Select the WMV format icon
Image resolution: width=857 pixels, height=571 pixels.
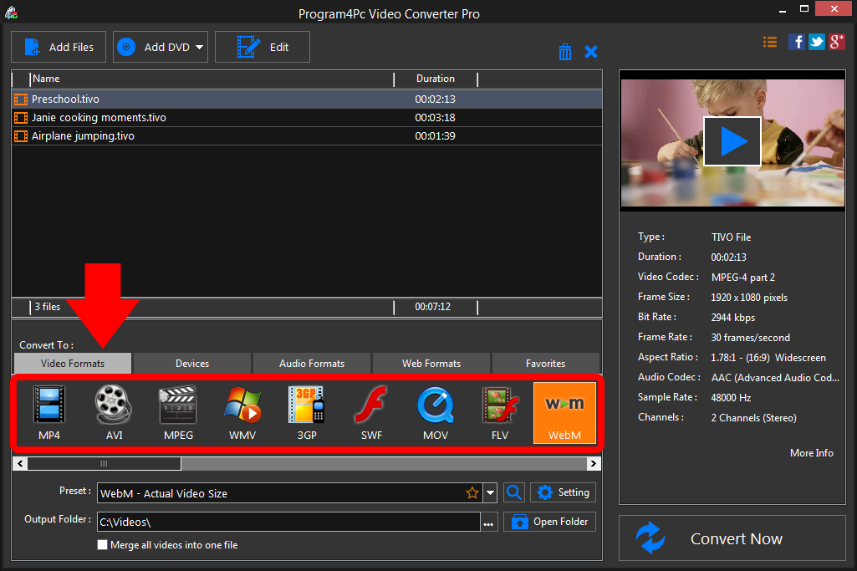pyautogui.click(x=242, y=412)
